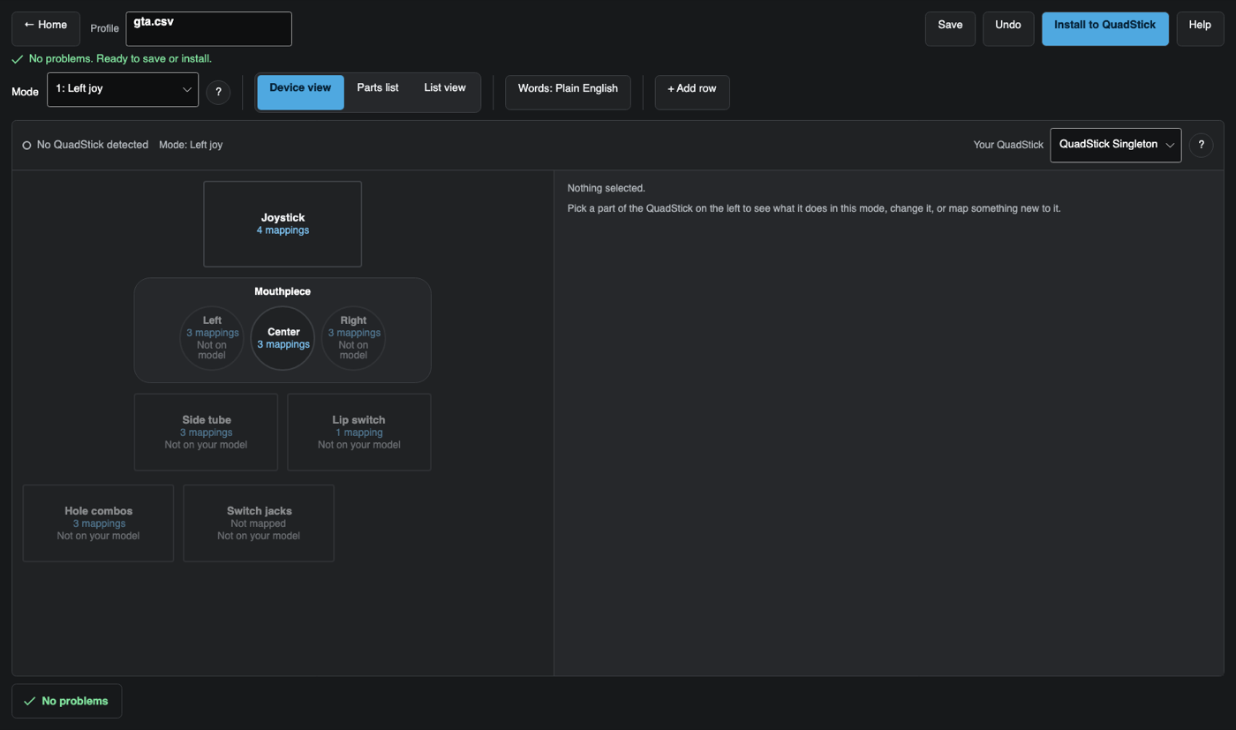Switch to List view tab
Viewport: 1236px width, 730px height.
[x=445, y=92]
